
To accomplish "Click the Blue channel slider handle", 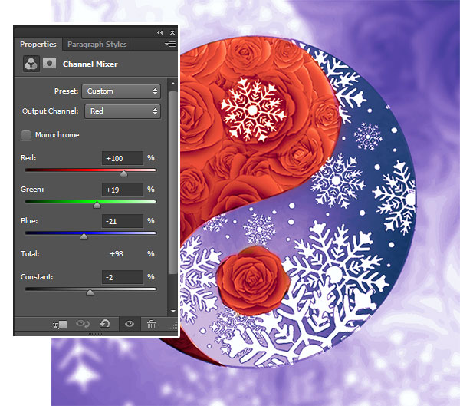I will (84, 236).
